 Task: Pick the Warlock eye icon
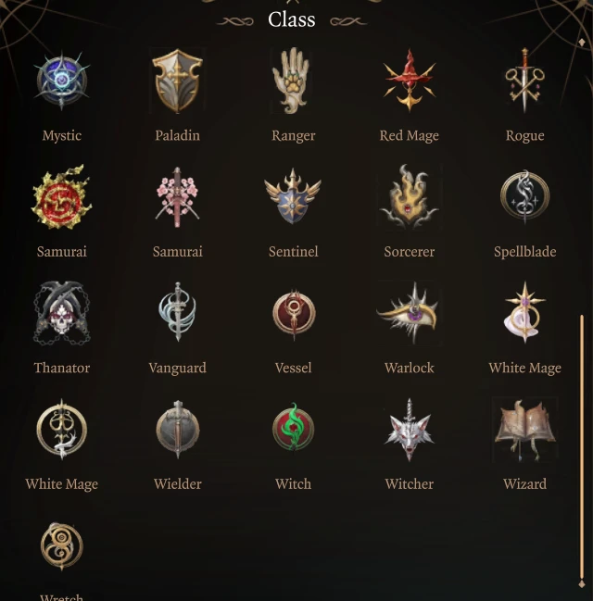tap(409, 313)
